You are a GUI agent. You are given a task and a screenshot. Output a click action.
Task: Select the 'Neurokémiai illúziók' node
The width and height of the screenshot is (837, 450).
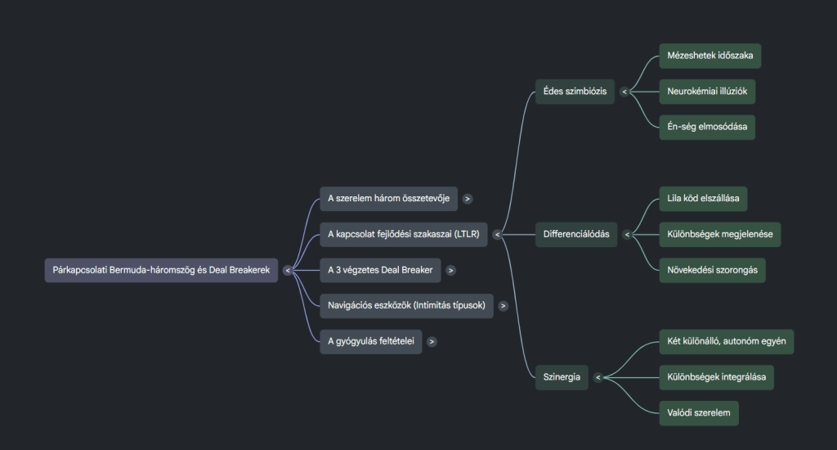click(707, 92)
